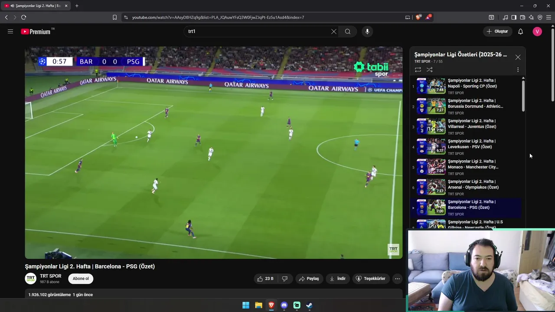Screen dimensions: 555x312
Task: Like the video (23 B)
Action: [265, 279]
